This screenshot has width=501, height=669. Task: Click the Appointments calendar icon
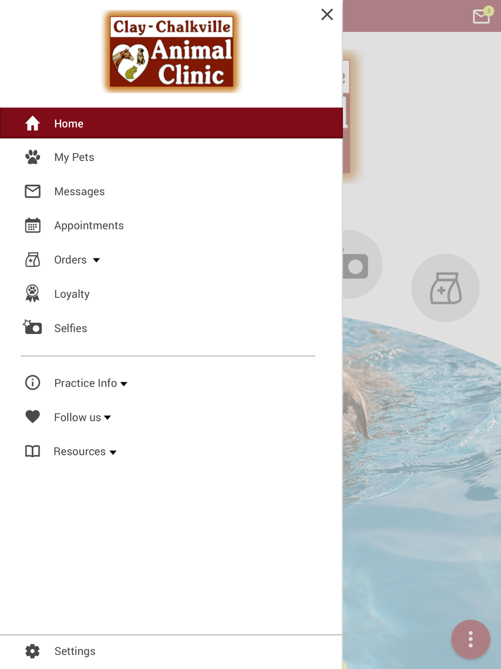(x=33, y=225)
